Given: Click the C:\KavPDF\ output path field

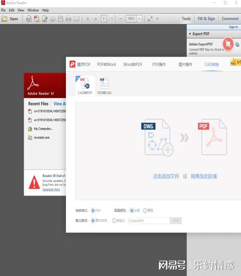Looking at the screenshot, I should point(149,220).
